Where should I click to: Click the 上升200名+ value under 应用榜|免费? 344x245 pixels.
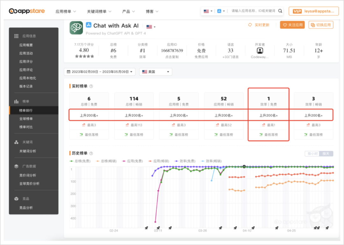(x=179, y=115)
